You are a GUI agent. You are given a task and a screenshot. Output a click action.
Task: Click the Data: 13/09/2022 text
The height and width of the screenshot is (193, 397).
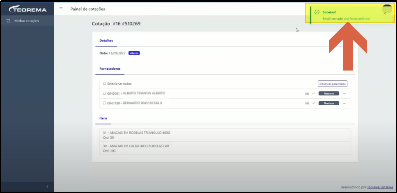point(113,53)
